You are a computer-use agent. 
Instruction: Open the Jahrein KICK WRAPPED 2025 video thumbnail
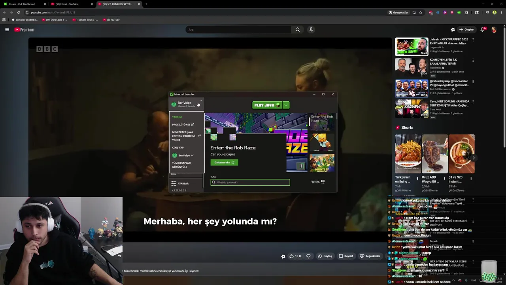pyautogui.click(x=412, y=47)
